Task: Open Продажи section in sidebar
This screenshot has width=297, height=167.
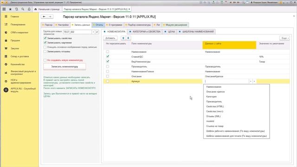Action: pyautogui.click(x=15, y=40)
